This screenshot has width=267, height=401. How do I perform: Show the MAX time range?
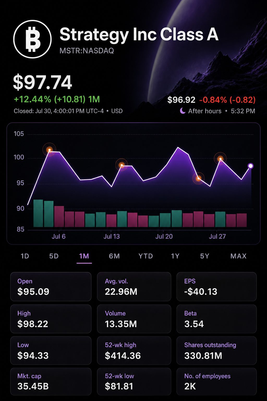point(239,256)
